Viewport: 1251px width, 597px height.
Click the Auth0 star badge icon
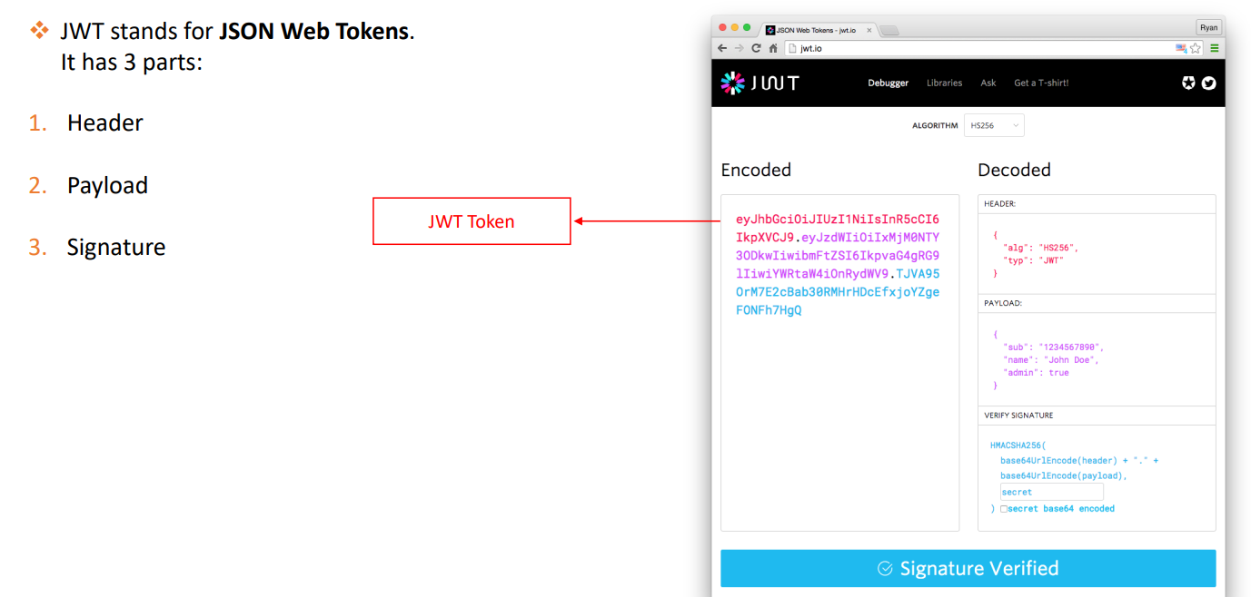click(1188, 83)
